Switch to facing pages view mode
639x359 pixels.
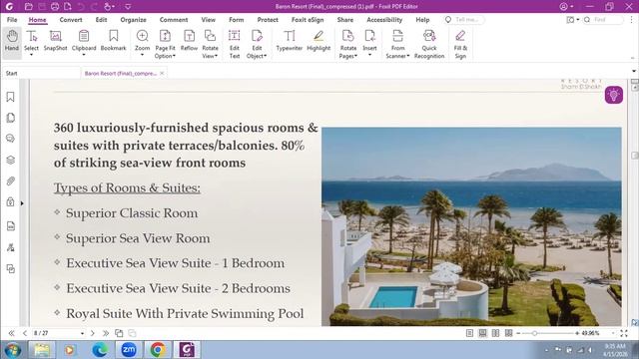pos(495,333)
